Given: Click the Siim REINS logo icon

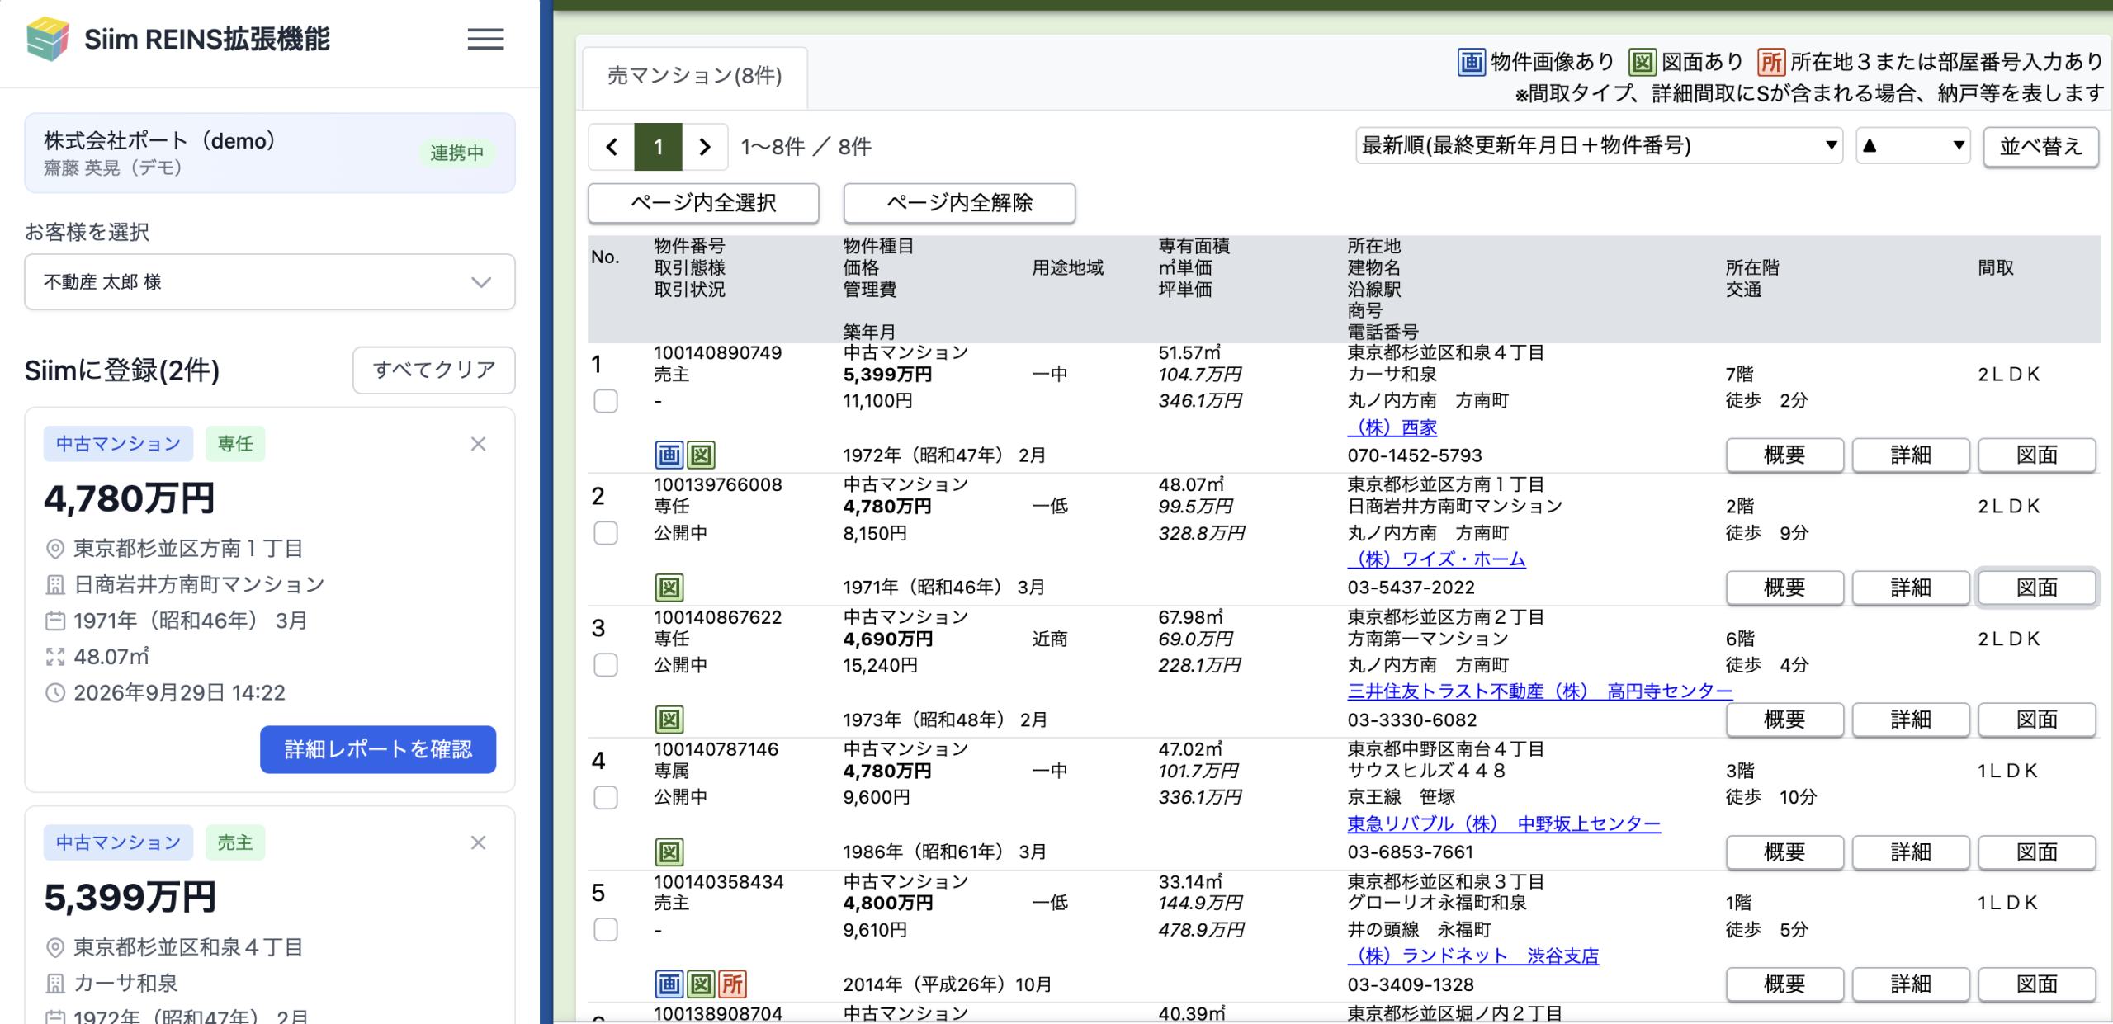Looking at the screenshot, I should coord(47,39).
